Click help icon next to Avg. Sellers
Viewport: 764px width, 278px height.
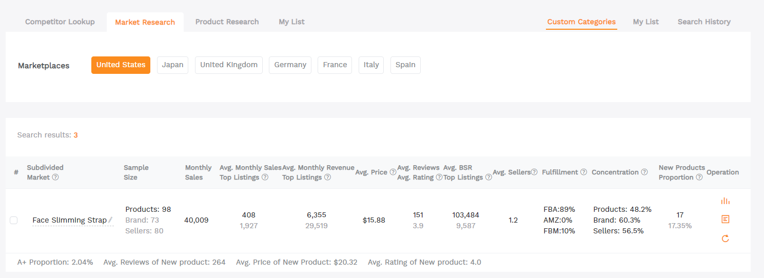pos(534,172)
